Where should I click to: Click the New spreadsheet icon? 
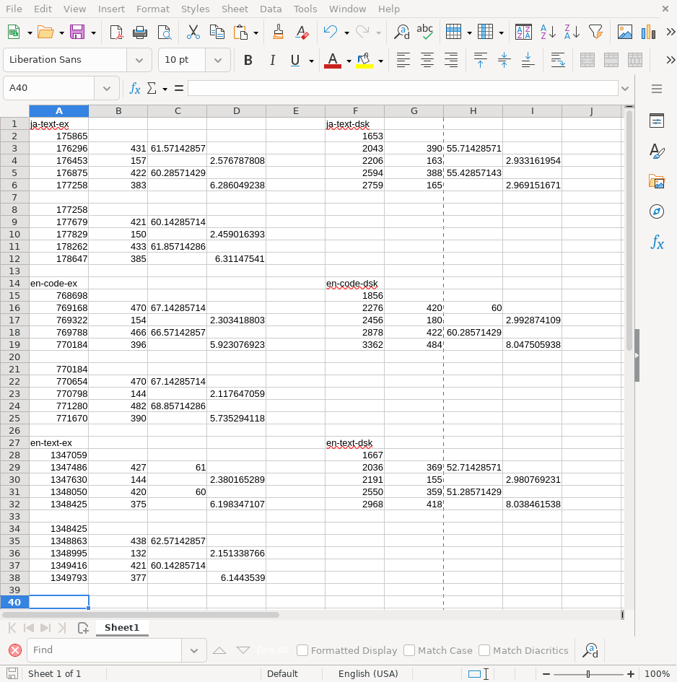pyautogui.click(x=14, y=32)
